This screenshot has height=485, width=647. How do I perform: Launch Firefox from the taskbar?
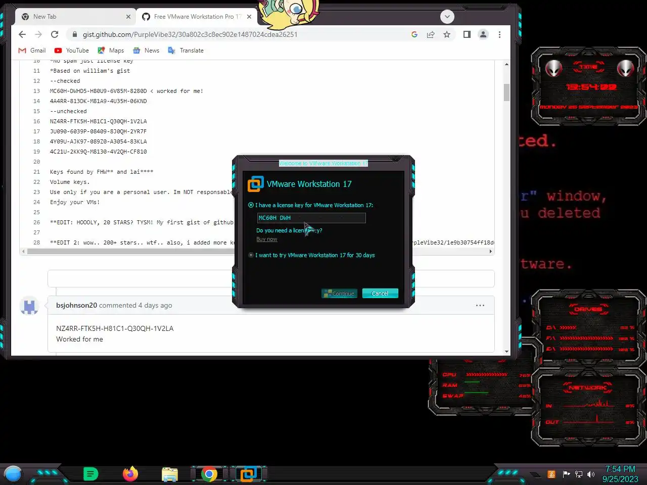pos(130,474)
